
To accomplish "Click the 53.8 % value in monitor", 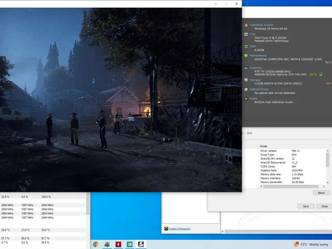I will tap(5, 197).
